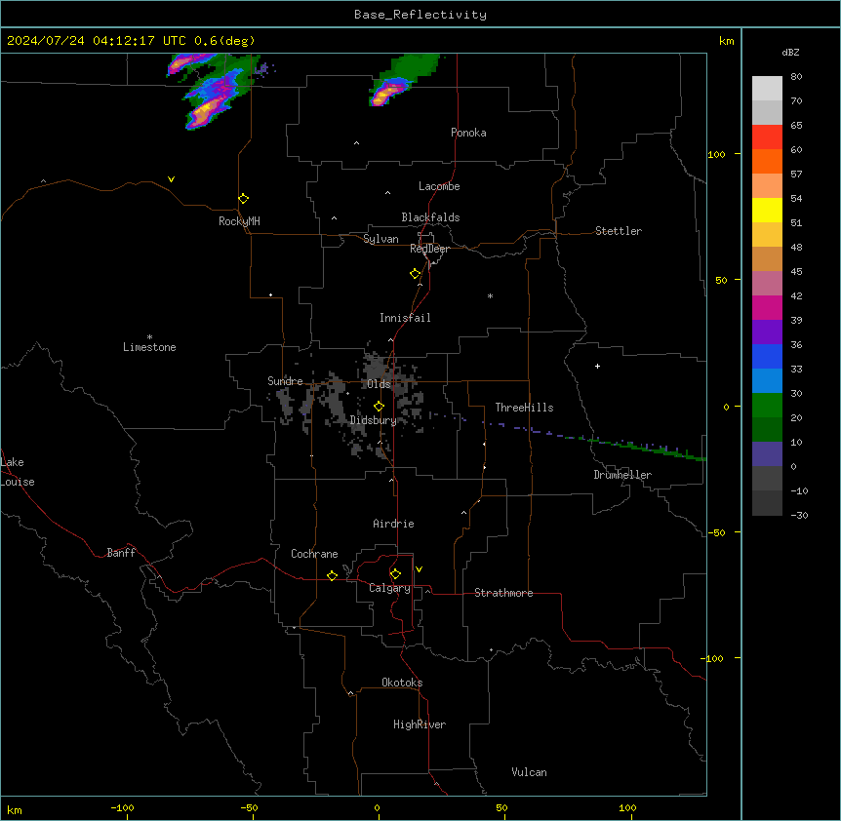This screenshot has height=821, width=841.
Task: Click the HighRiver town label
Action: click(x=420, y=724)
